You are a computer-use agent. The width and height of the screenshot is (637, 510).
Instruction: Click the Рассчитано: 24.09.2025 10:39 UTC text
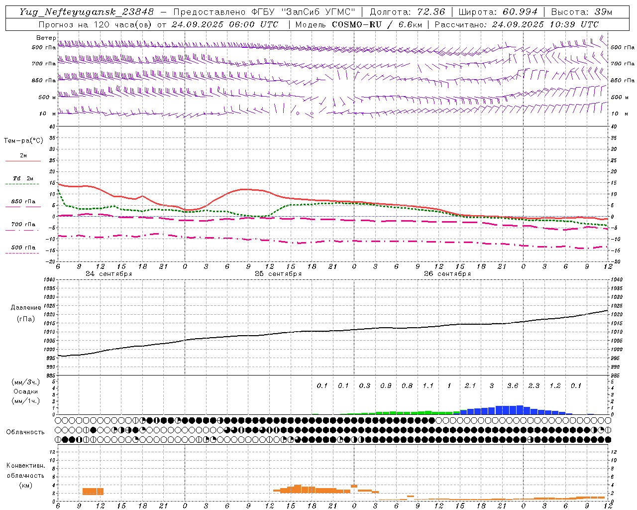coord(517,24)
